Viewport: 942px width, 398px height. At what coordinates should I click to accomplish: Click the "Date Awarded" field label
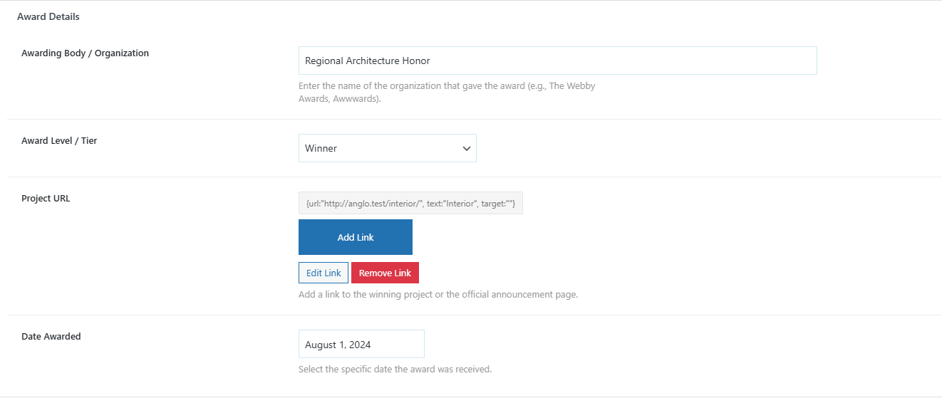point(51,336)
